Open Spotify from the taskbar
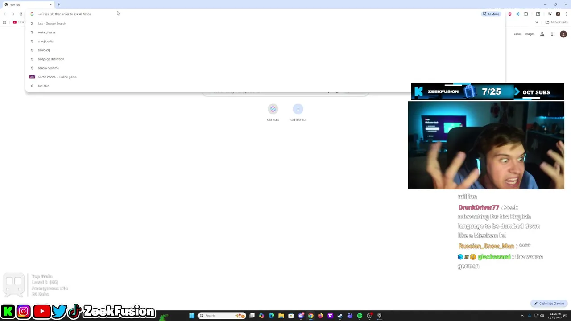Viewport: 571px width, 321px height. [360, 316]
